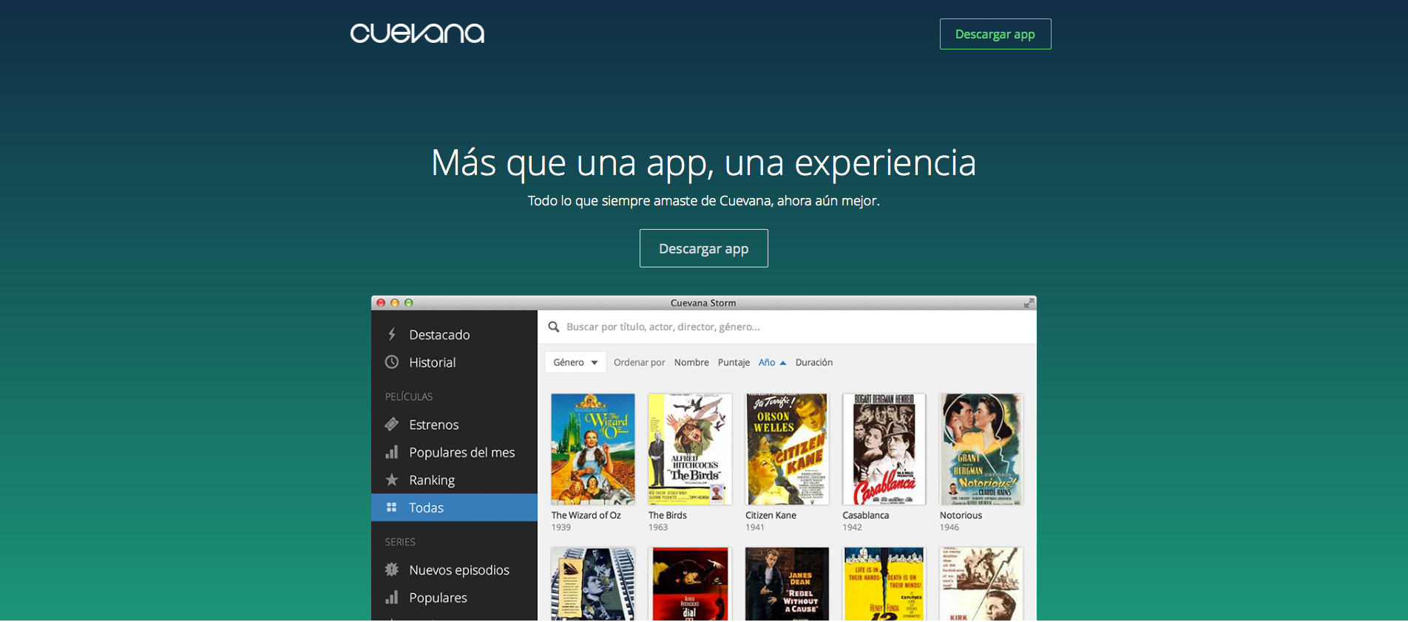
Task: Click the year 1946 label
Action: click(950, 527)
